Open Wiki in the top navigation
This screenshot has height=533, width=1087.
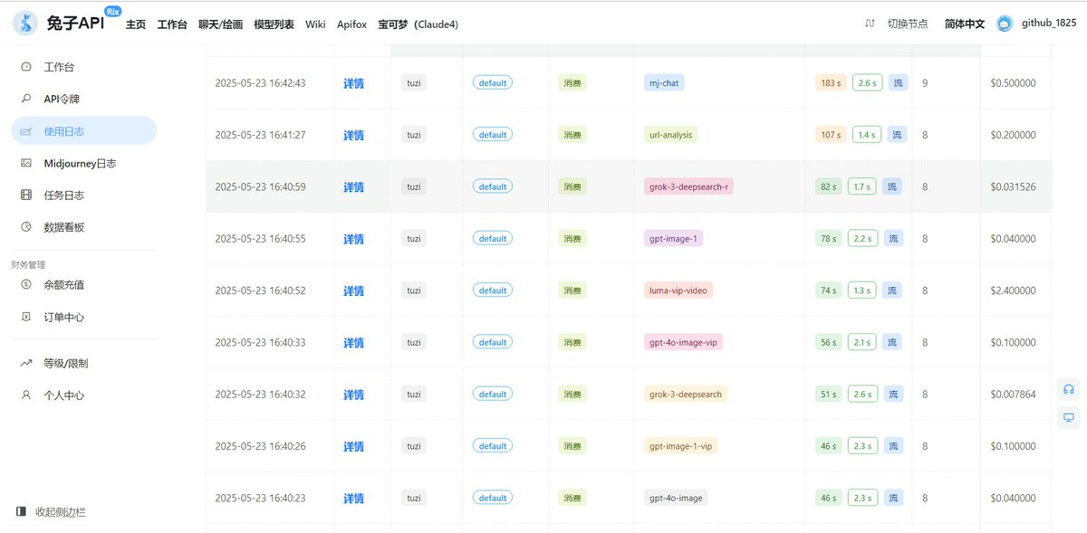point(315,24)
